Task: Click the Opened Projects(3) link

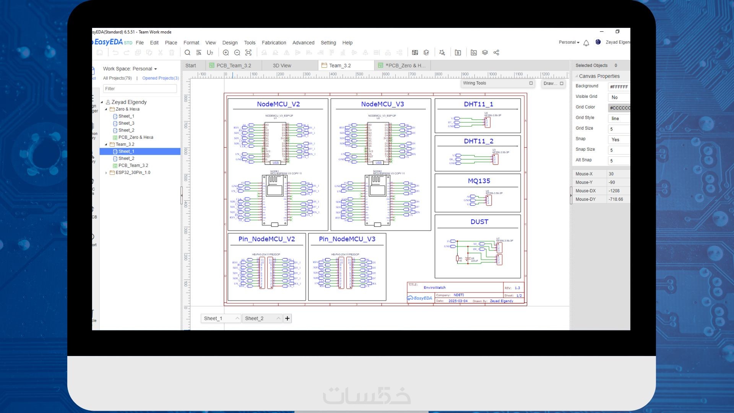Action: (161, 78)
